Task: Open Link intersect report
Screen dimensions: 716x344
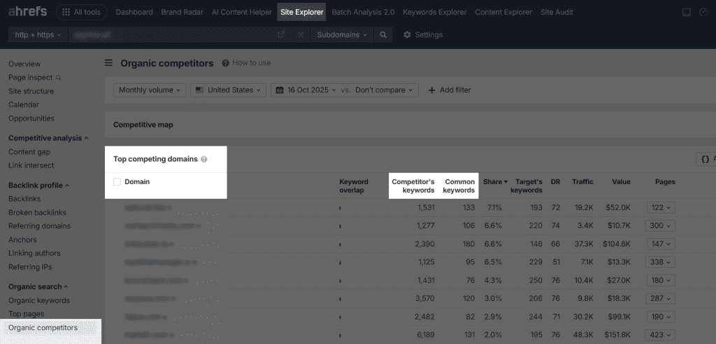Action: pyautogui.click(x=31, y=165)
